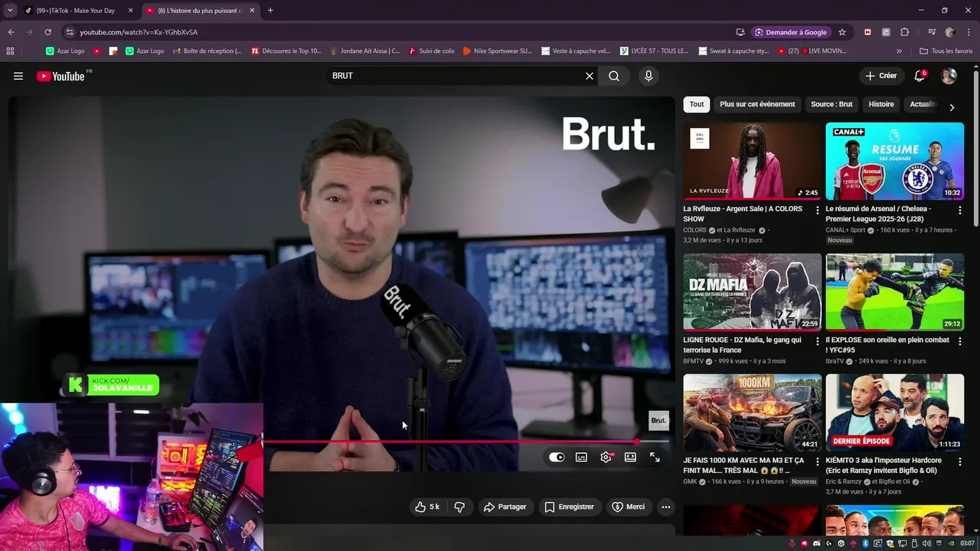Open La Rvfleuze Argent Sale thumbnail
Screen dimensions: 980x551
[x=753, y=161]
